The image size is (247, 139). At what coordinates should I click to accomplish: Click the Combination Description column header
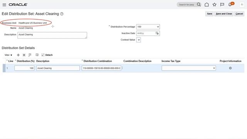tap(137, 61)
